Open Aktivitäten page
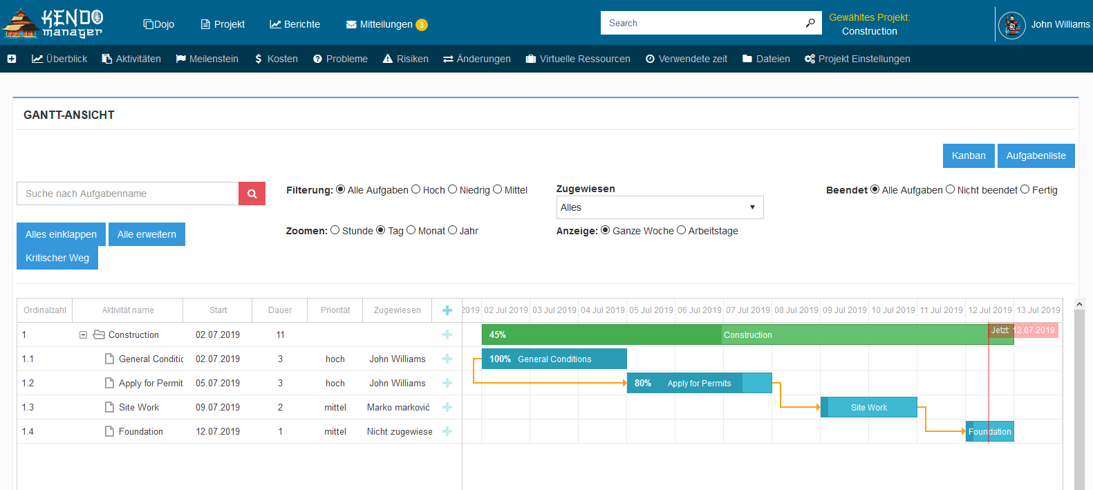This screenshot has height=490, width=1093. (x=131, y=59)
